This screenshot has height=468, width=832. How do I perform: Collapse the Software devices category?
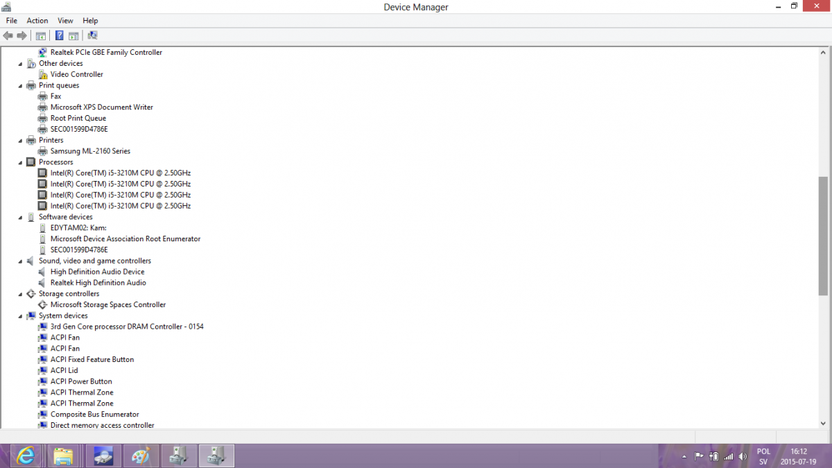21,217
